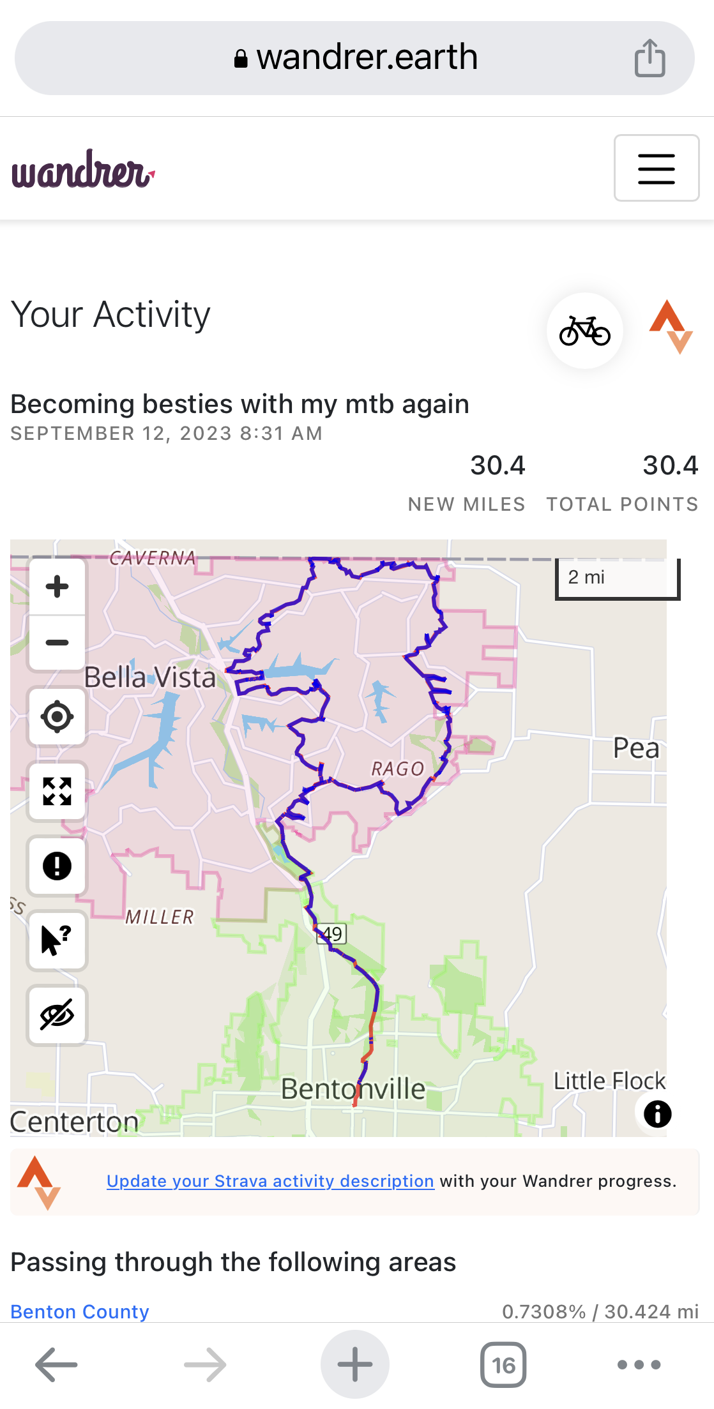This screenshot has width=714, height=1409.
Task: Open Update your Strava activity description link
Action: pyautogui.click(x=270, y=1181)
